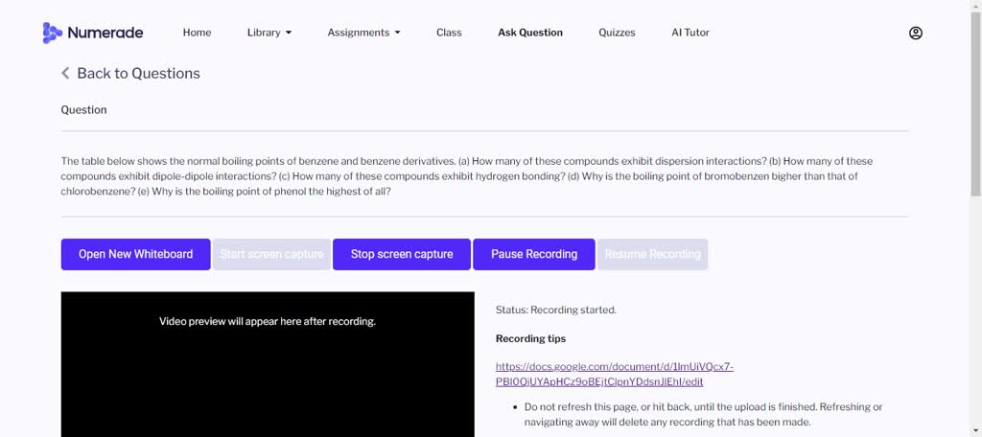Go to the Home page
Viewport: 982px width, 437px height.
(x=197, y=33)
